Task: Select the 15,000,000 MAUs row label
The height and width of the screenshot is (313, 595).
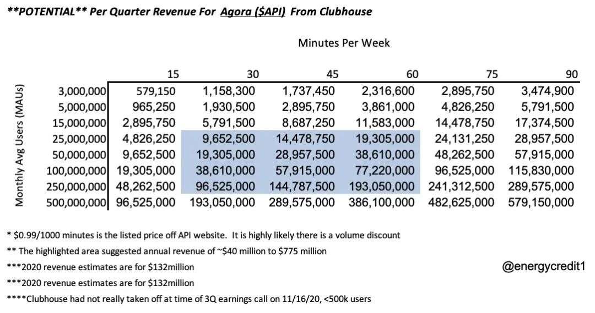Action: [79, 123]
